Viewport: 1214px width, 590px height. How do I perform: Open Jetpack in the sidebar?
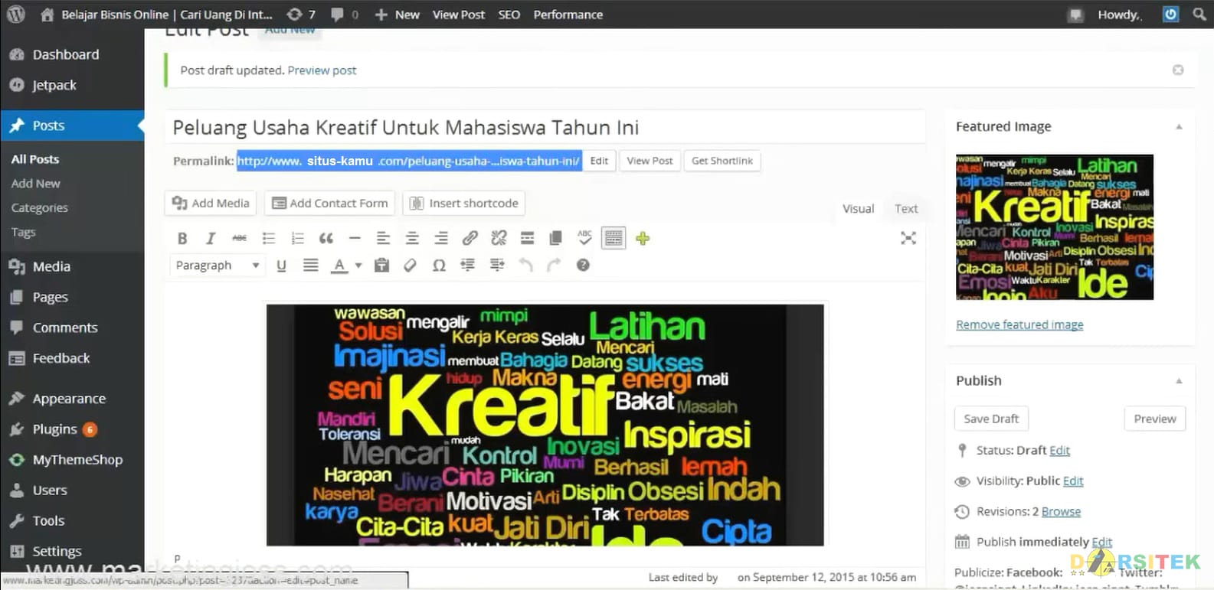72,85
